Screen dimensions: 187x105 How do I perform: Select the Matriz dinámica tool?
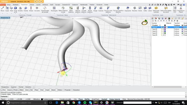pos(71,10)
